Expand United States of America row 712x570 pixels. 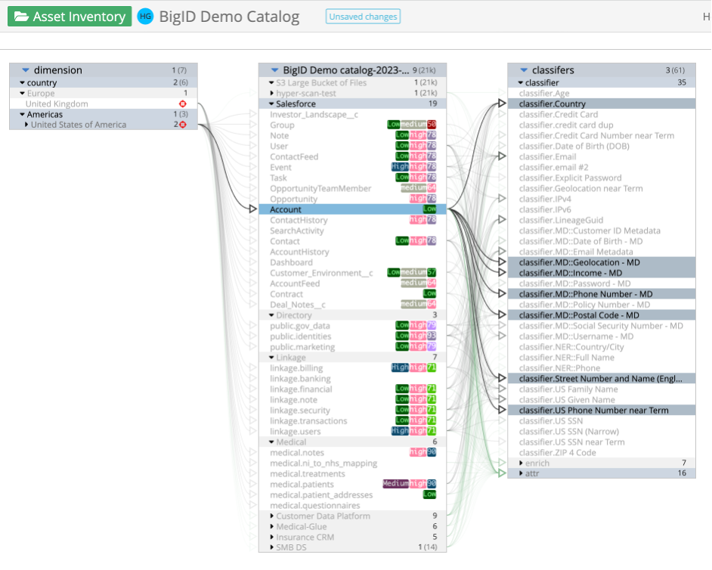[x=26, y=125]
